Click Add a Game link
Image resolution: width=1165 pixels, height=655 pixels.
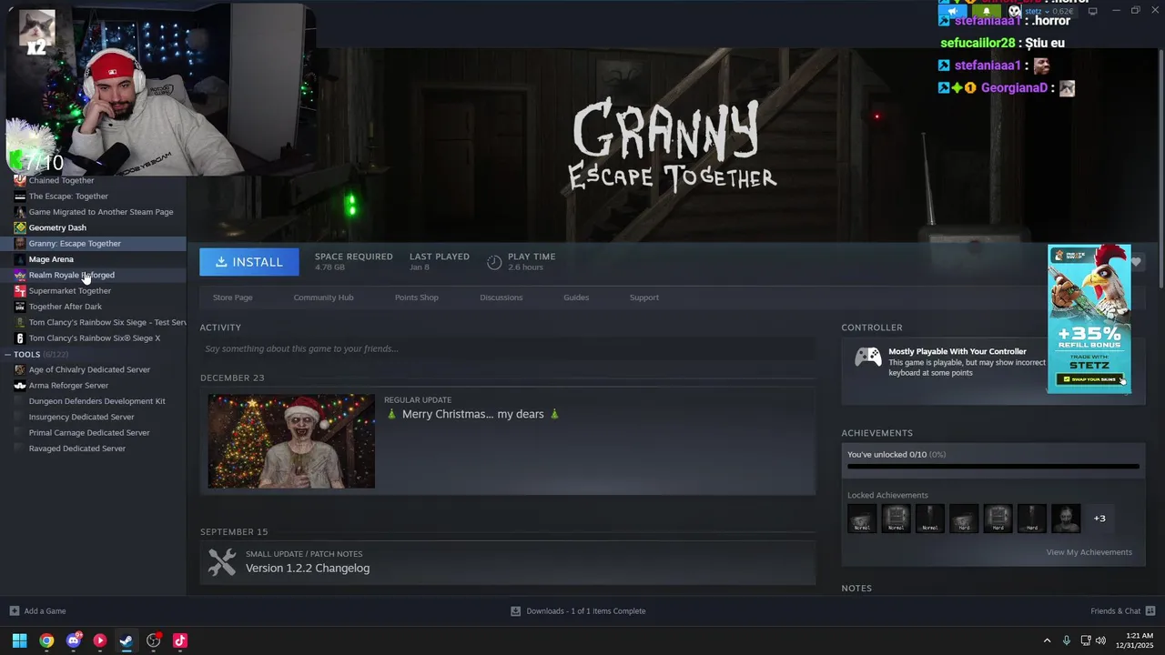(45, 611)
